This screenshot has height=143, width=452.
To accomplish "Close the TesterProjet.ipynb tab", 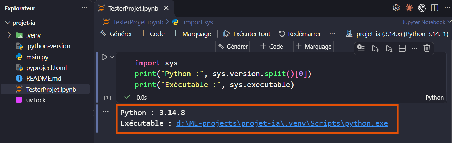I will [166, 8].
